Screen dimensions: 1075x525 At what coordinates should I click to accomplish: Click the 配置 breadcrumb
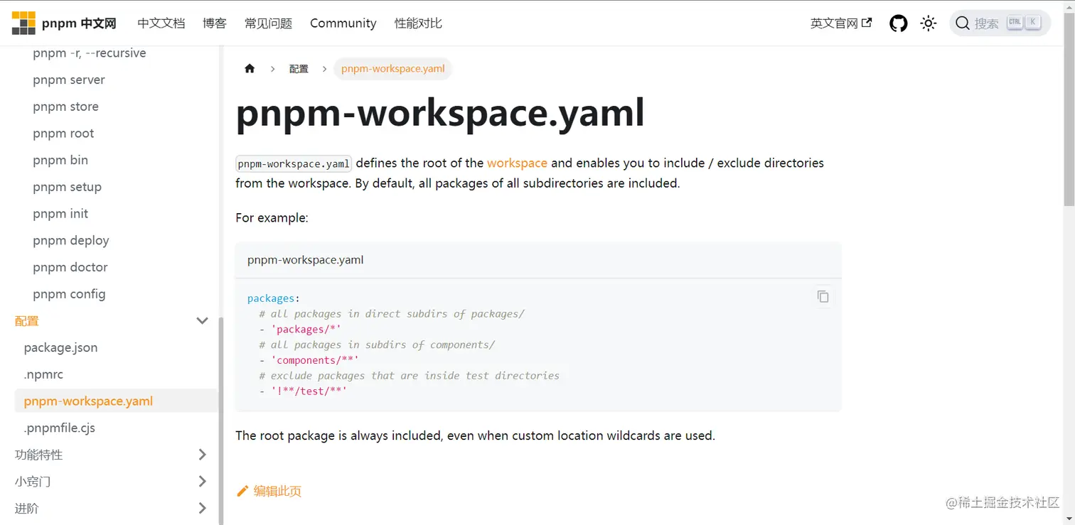(299, 69)
